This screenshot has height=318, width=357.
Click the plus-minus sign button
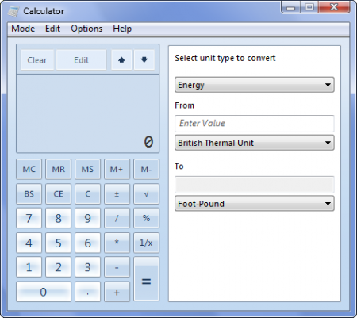117,194
